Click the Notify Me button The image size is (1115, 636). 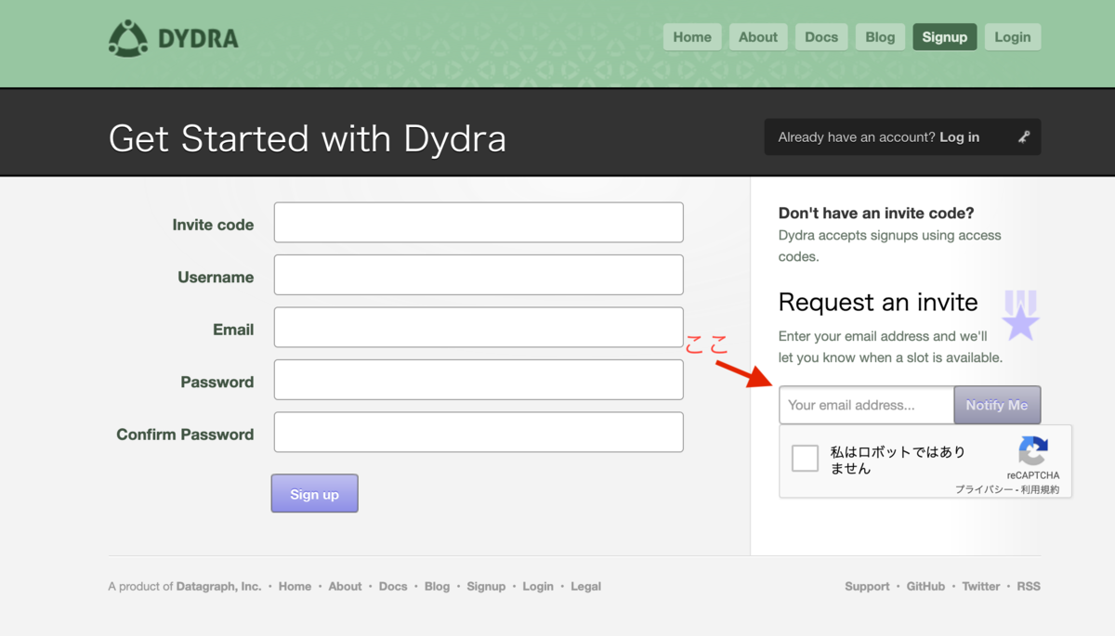pyautogui.click(x=997, y=405)
